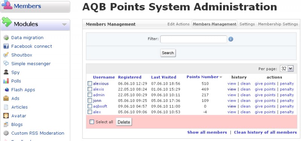Click the Facebook connect icon

(6, 46)
